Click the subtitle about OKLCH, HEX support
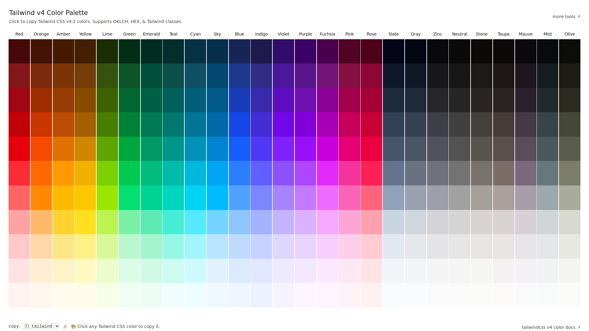 point(96,21)
